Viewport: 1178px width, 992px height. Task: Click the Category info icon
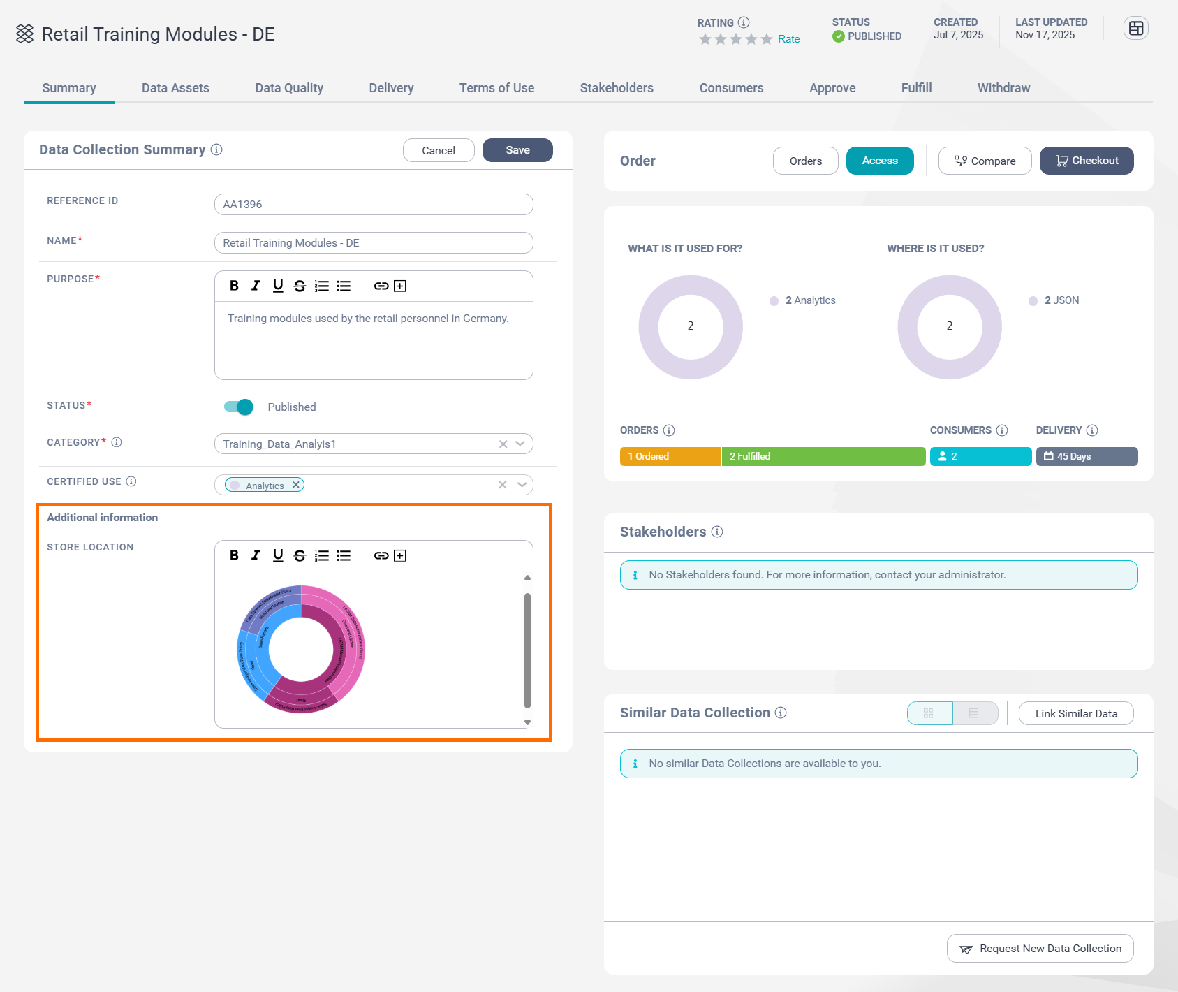(117, 442)
